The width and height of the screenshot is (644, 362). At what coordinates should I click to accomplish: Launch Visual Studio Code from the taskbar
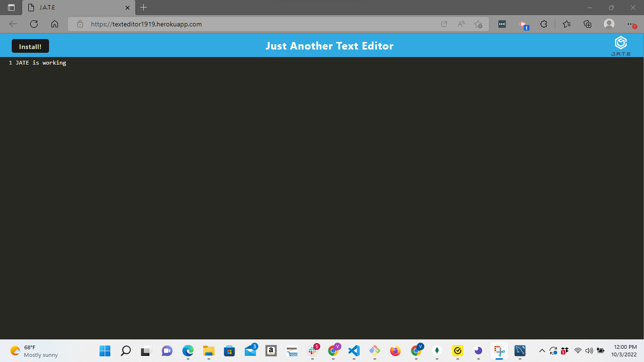[x=354, y=351]
